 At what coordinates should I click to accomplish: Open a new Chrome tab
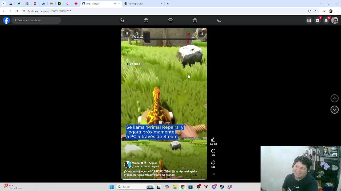pos(168,4)
